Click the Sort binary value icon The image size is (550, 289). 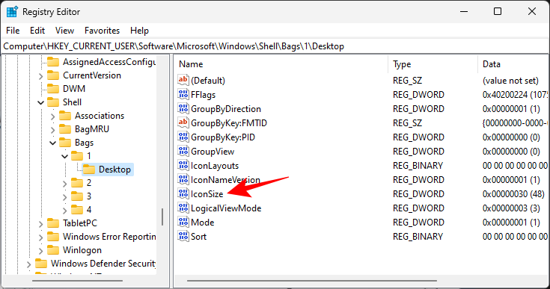coord(183,237)
